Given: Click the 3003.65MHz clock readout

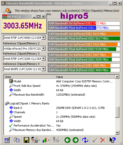Looking at the screenshot, I should 22,26.
